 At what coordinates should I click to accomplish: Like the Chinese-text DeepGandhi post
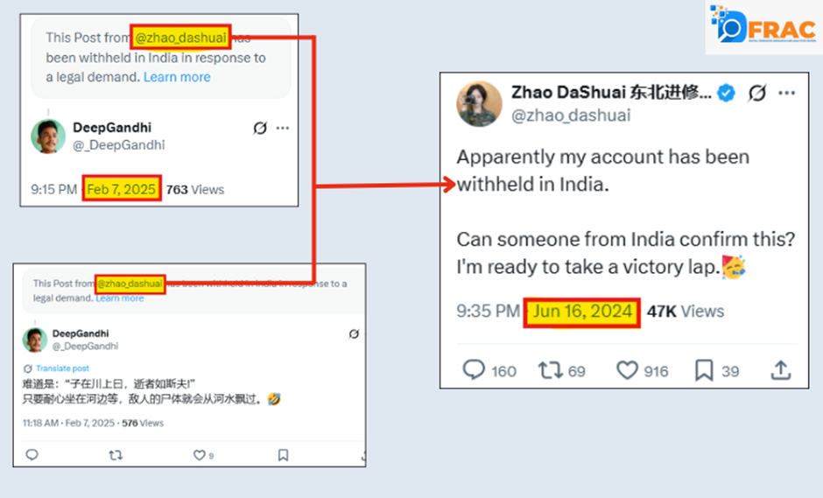coord(199,455)
